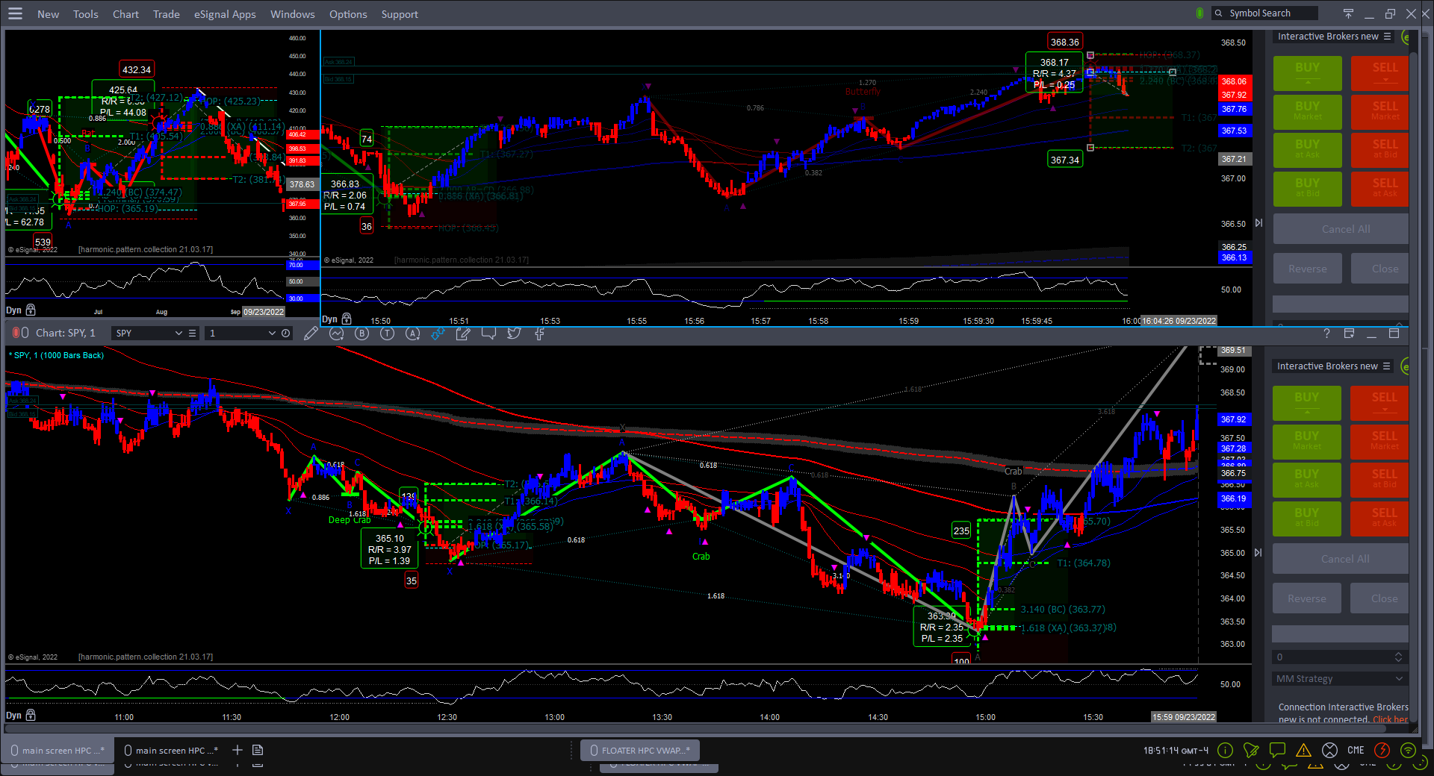Toggle the Dyn lock on lower chart
Screen dimensions: 1434x776
click(x=31, y=715)
